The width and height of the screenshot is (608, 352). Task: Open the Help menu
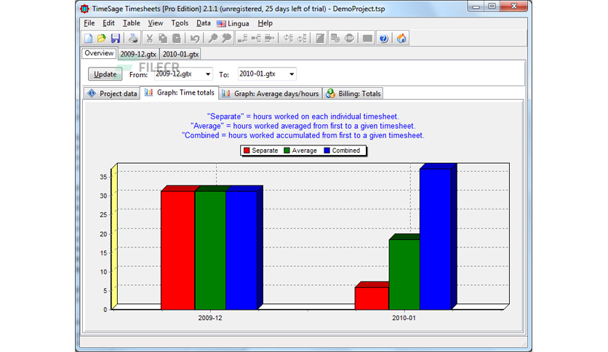pos(265,23)
